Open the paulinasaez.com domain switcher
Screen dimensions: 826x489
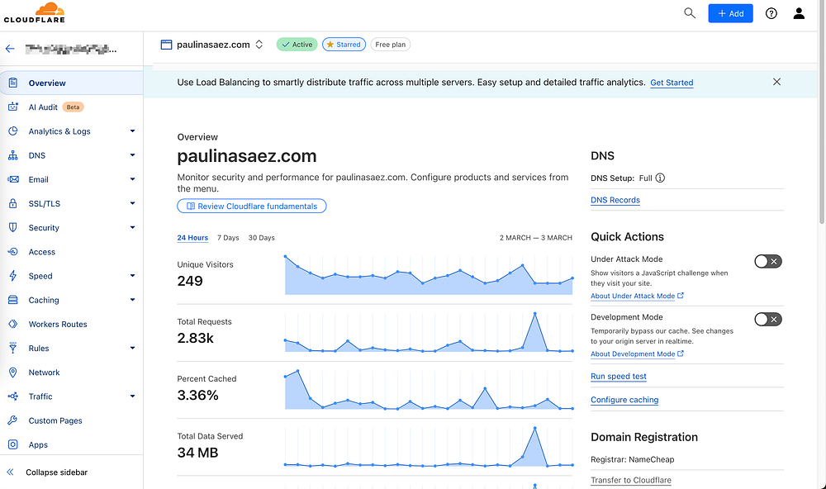259,45
